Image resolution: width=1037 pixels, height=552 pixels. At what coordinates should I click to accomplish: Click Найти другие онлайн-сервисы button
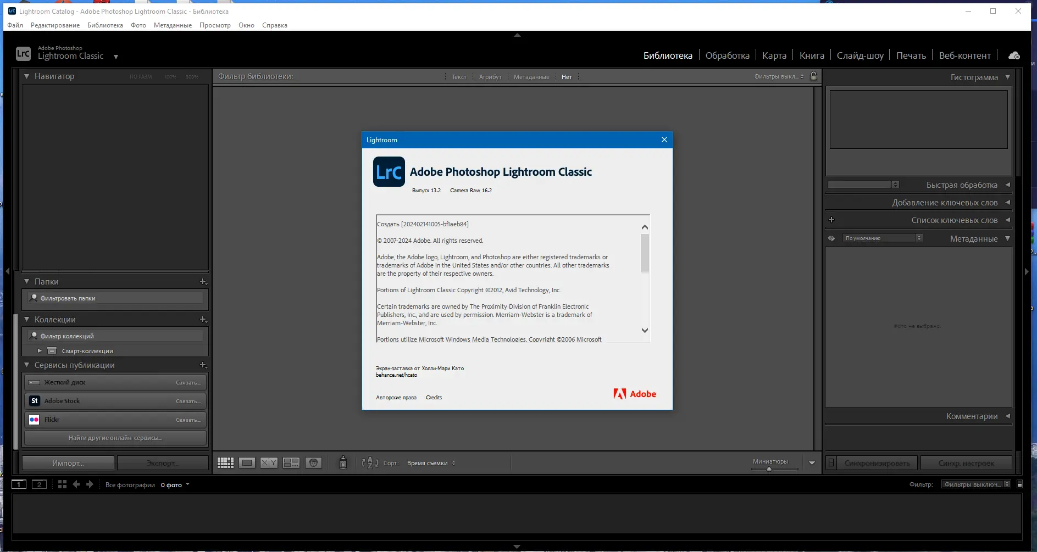coord(114,438)
